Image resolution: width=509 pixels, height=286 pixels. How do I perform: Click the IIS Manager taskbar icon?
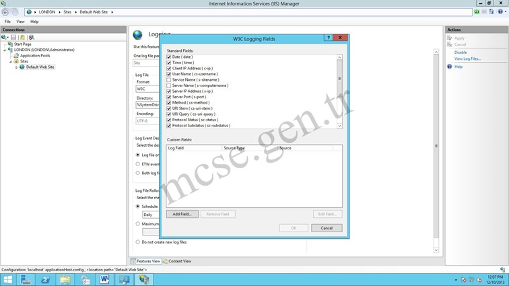coord(144,279)
